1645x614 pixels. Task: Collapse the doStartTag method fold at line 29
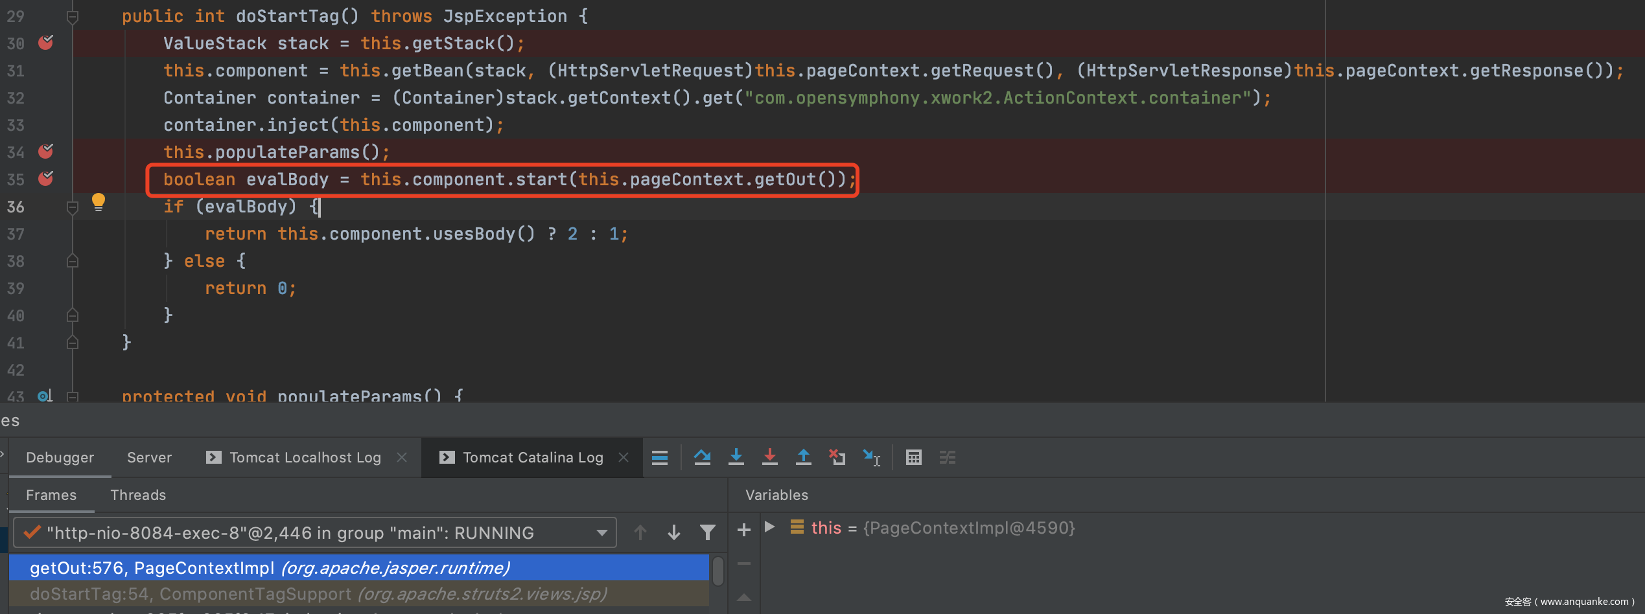[x=73, y=17]
